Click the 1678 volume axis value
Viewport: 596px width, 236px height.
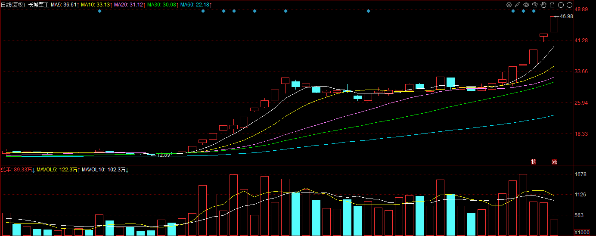point(581,174)
